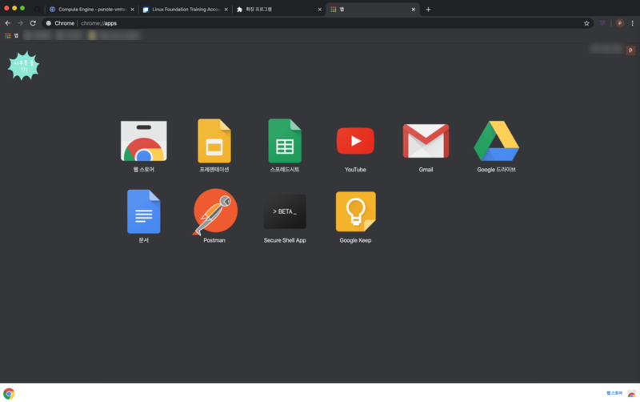Launch the Secure Shell App
The width and height of the screenshot is (640, 402).
[x=285, y=211]
